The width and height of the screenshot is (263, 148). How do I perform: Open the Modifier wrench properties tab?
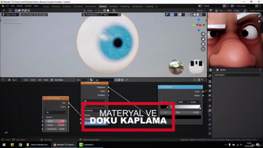click(210, 111)
